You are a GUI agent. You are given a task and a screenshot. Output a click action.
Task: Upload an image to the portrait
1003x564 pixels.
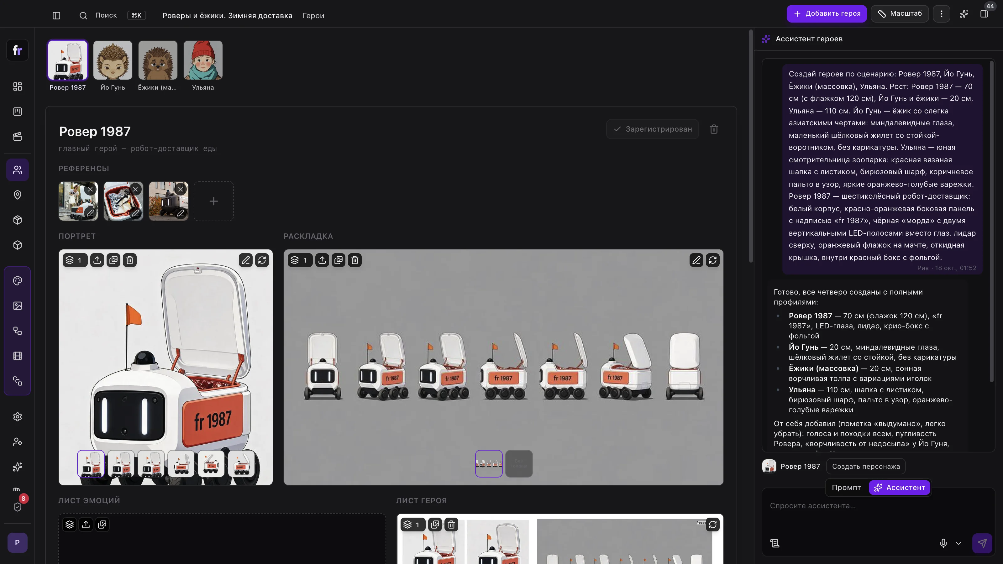tap(97, 260)
